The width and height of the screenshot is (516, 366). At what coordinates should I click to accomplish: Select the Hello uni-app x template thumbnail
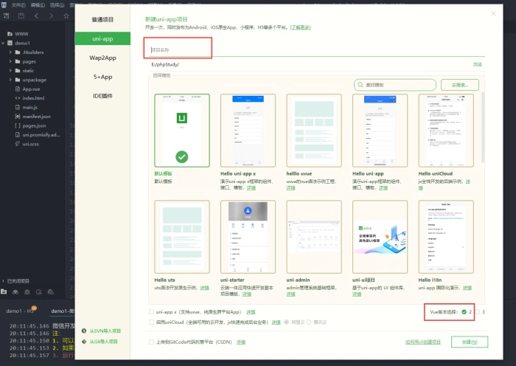click(248, 131)
